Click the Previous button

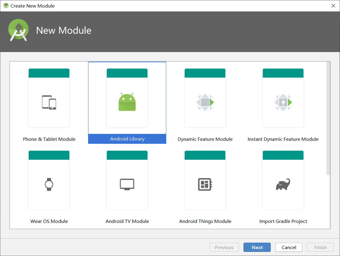224,247
